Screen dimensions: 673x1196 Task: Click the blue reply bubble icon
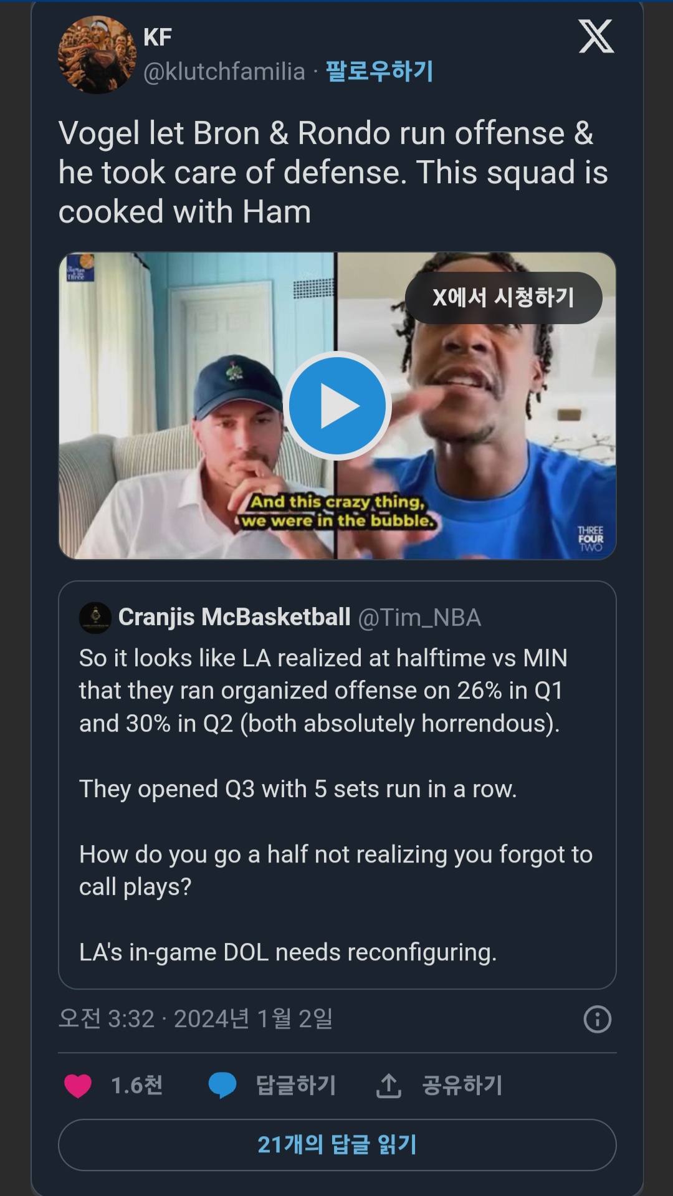[x=222, y=1085]
